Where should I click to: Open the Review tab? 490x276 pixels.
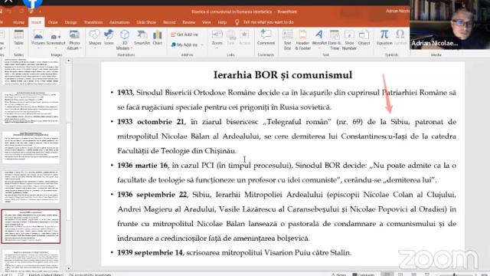click(x=189, y=22)
